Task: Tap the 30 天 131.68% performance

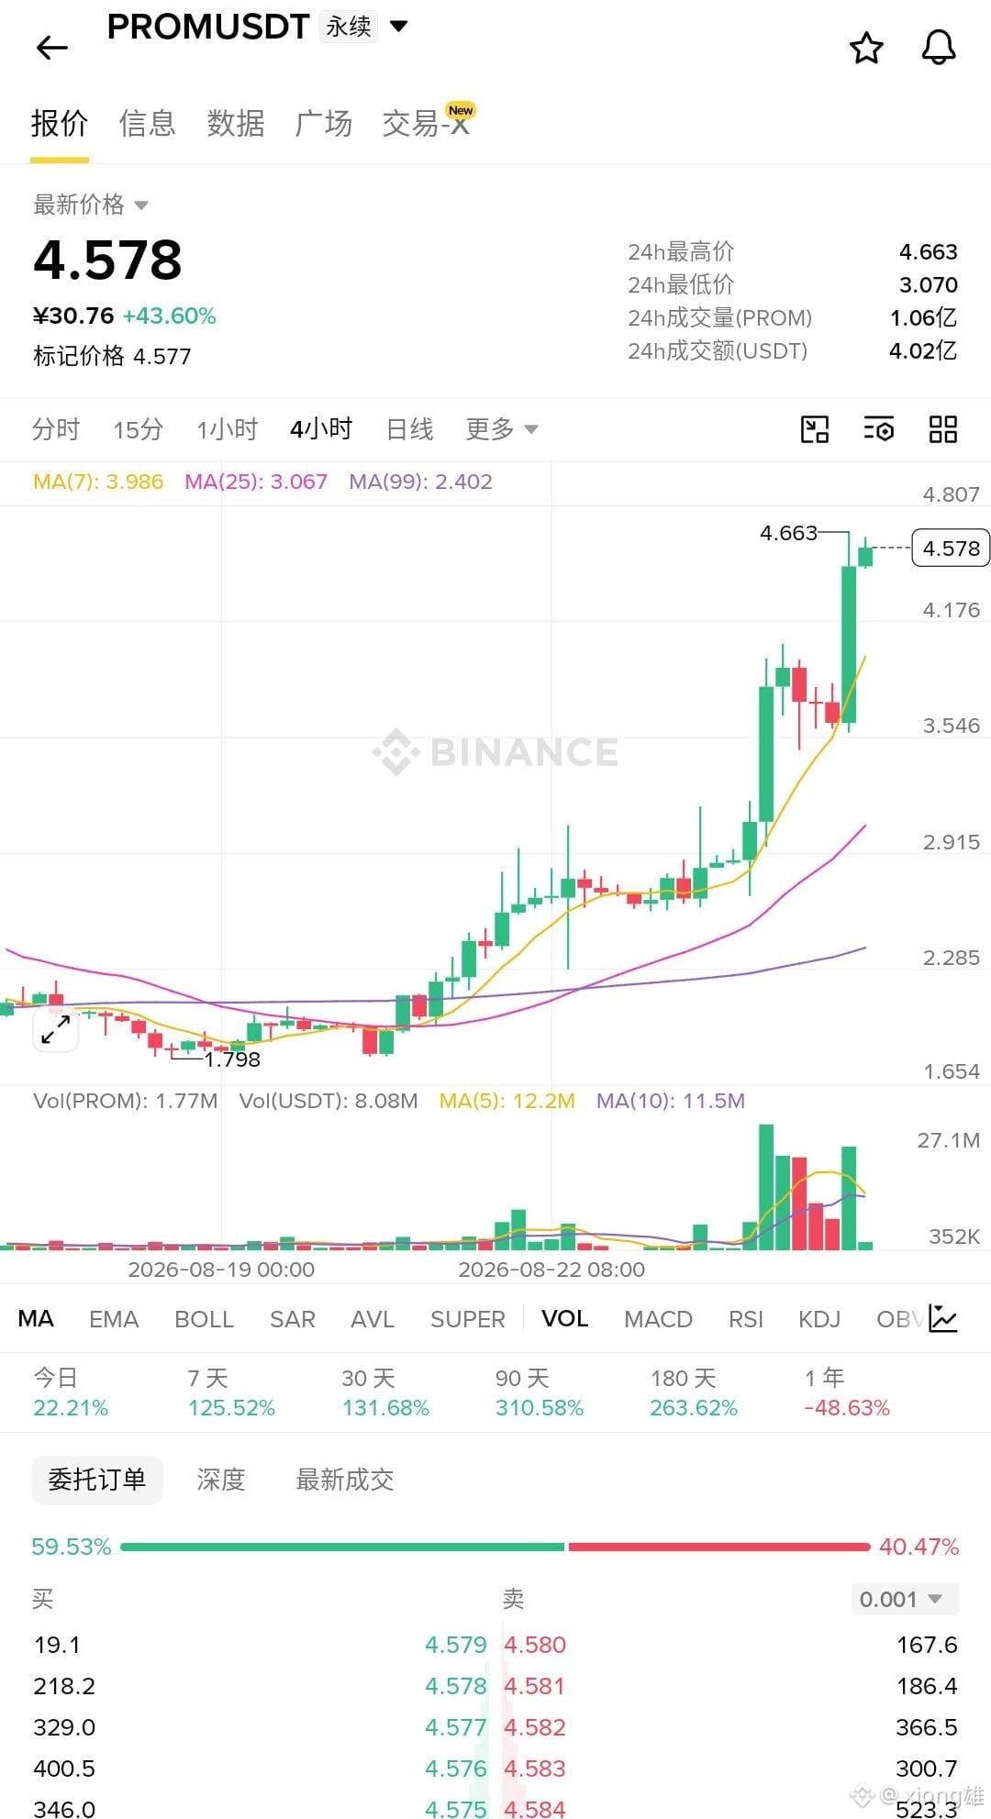Action: pyautogui.click(x=385, y=1392)
